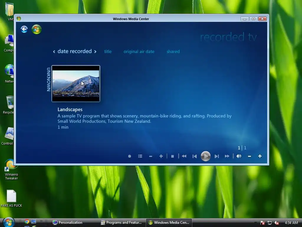
Task: Stop playback with the square button
Action: click(173, 156)
